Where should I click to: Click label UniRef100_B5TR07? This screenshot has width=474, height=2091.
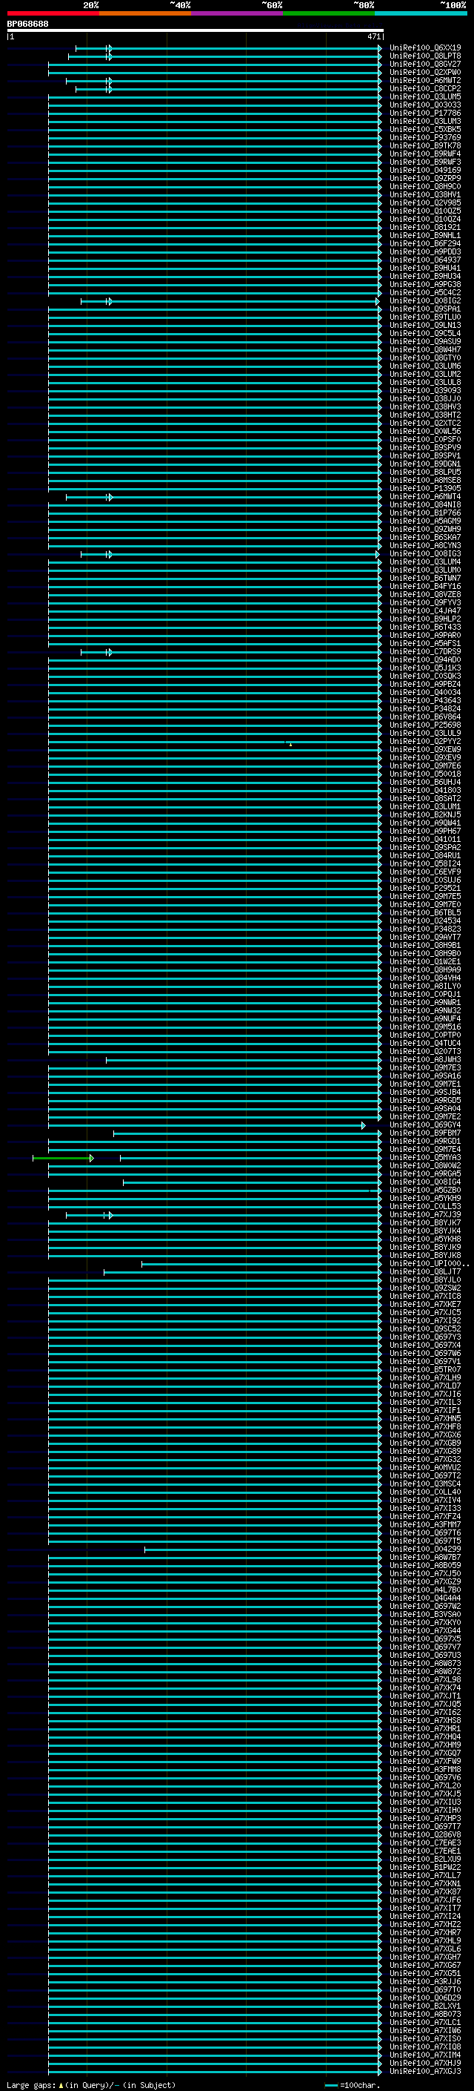click(x=425, y=1369)
